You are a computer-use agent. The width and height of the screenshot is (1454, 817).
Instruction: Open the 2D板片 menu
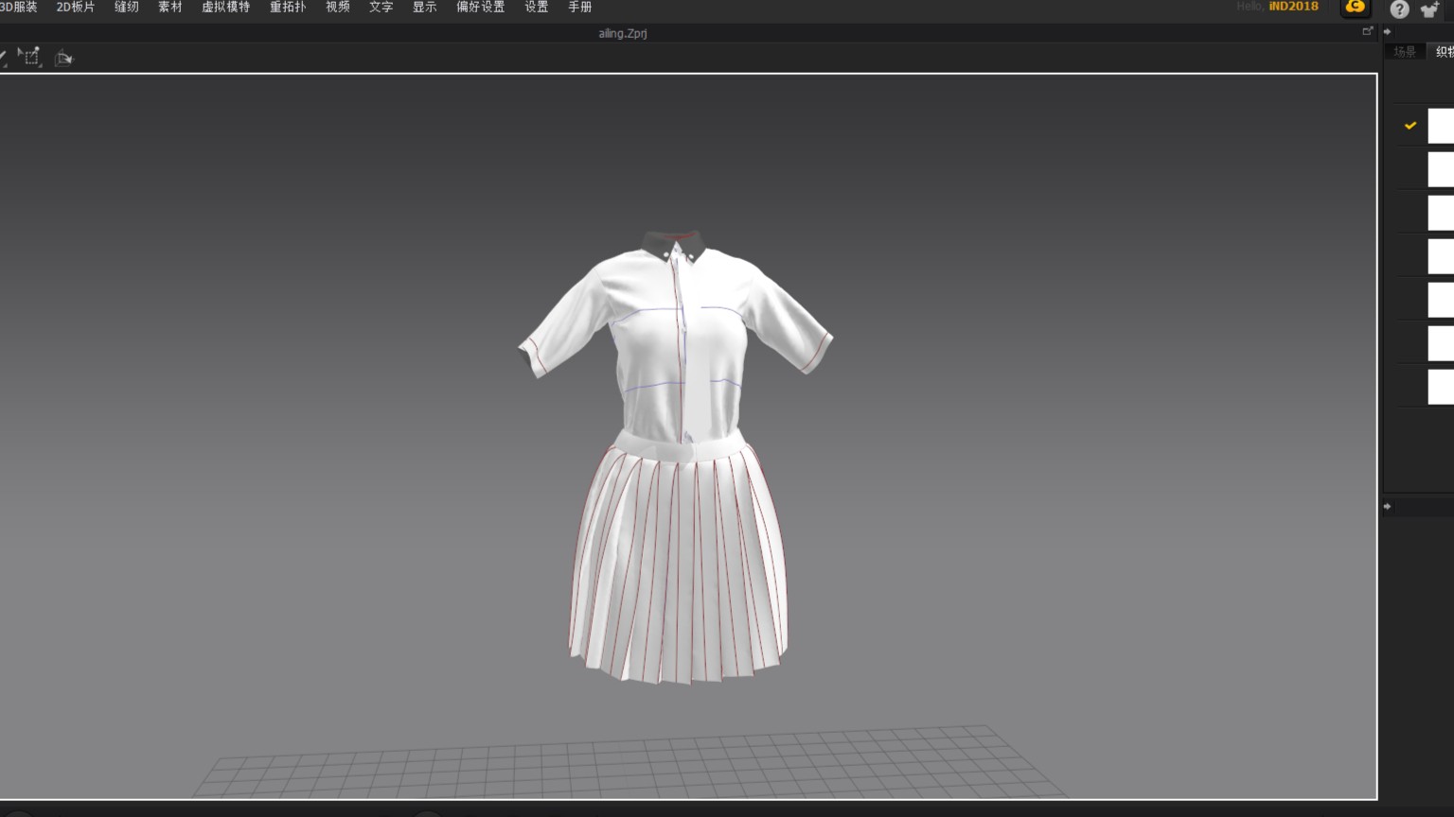(76, 8)
